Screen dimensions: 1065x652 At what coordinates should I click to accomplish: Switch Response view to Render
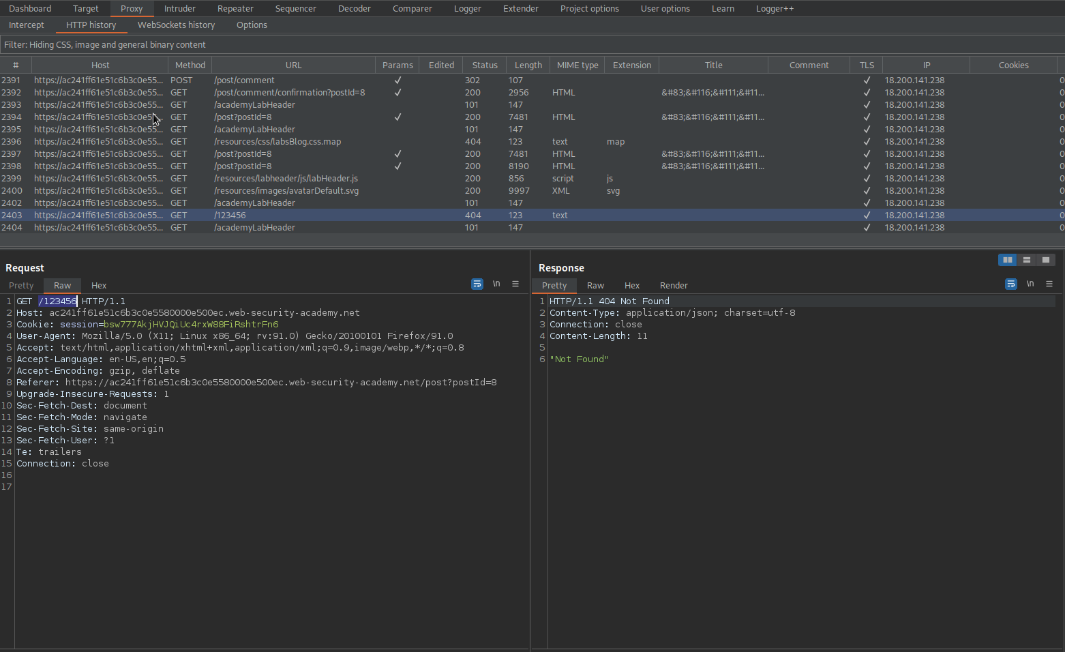674,285
